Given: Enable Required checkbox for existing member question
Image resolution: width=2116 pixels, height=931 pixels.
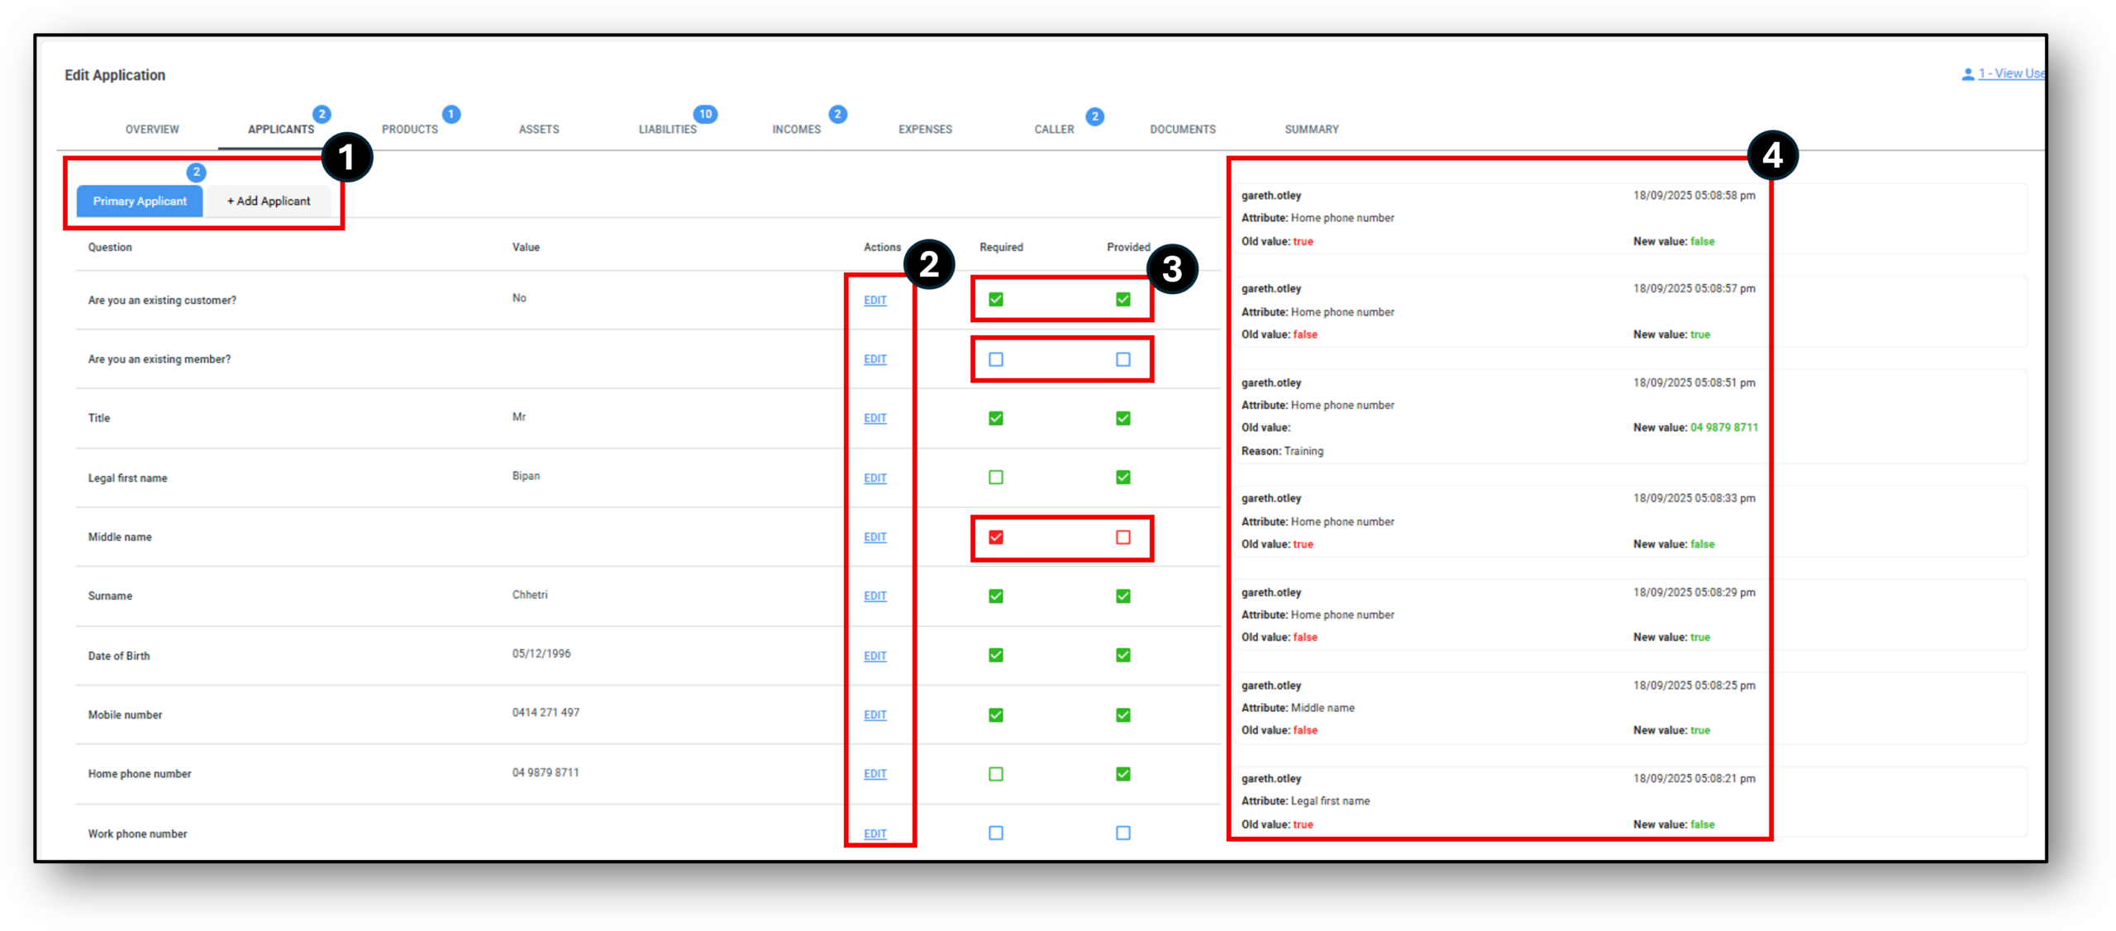Looking at the screenshot, I should (995, 359).
